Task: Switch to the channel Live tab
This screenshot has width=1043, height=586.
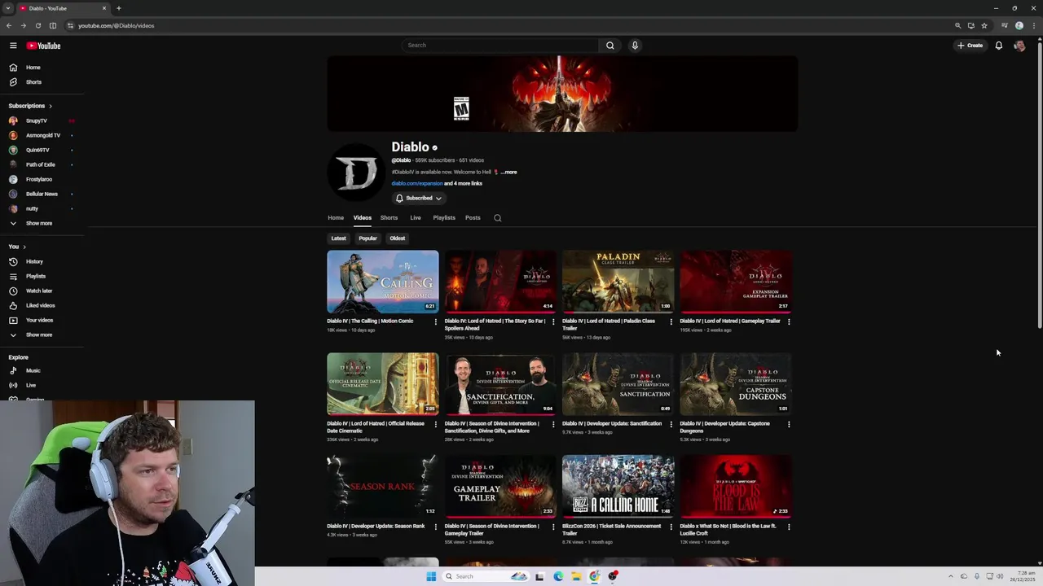Action: click(x=416, y=218)
